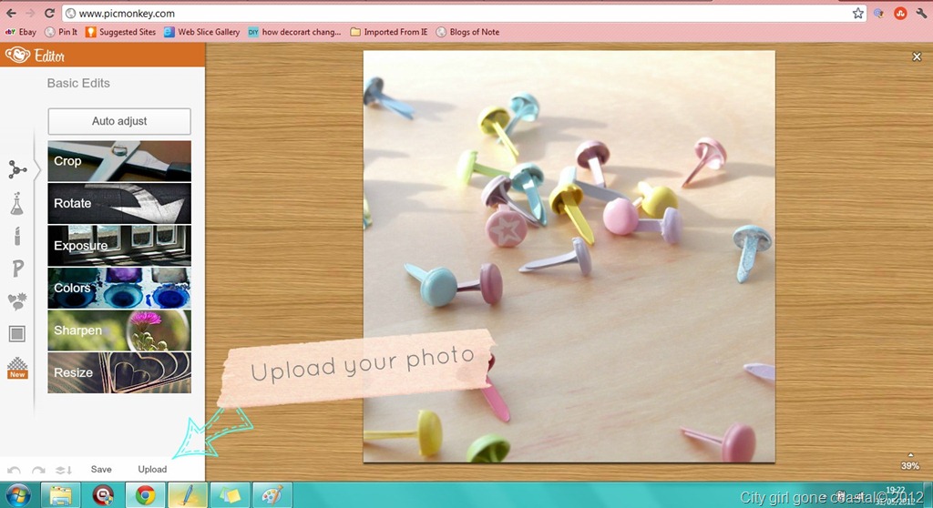This screenshot has height=508, width=933.
Task: Click the Basic Edits heading text
Action: pyautogui.click(x=78, y=83)
